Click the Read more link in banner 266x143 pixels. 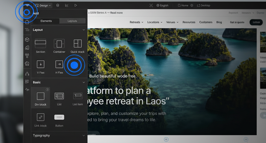(x=116, y=13)
